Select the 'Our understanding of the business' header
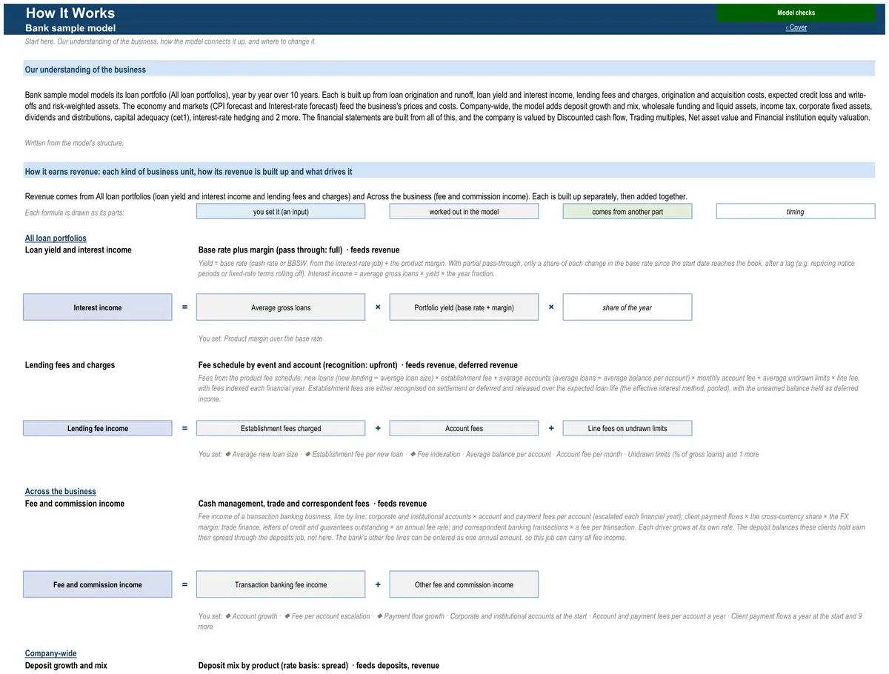 450,69
